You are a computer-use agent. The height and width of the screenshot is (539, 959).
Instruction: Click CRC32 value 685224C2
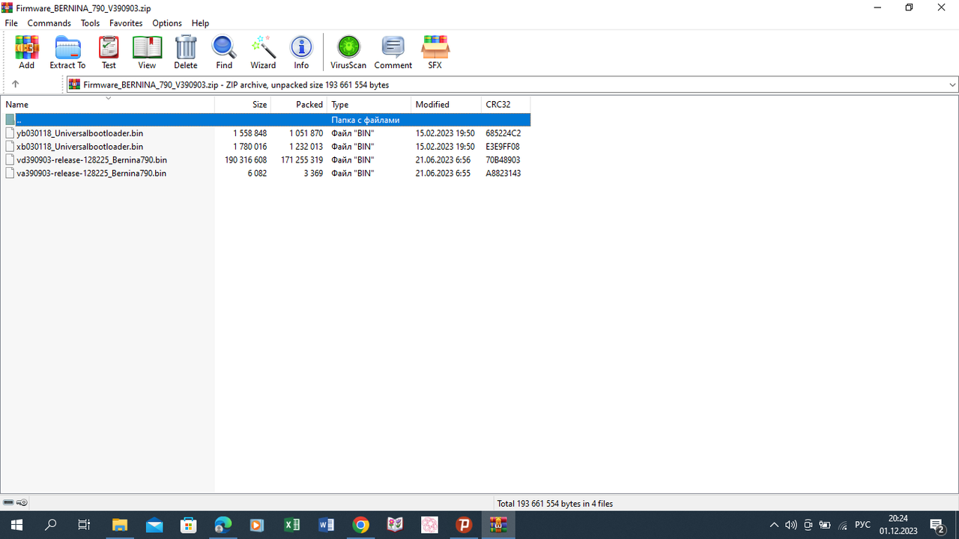pyautogui.click(x=503, y=133)
